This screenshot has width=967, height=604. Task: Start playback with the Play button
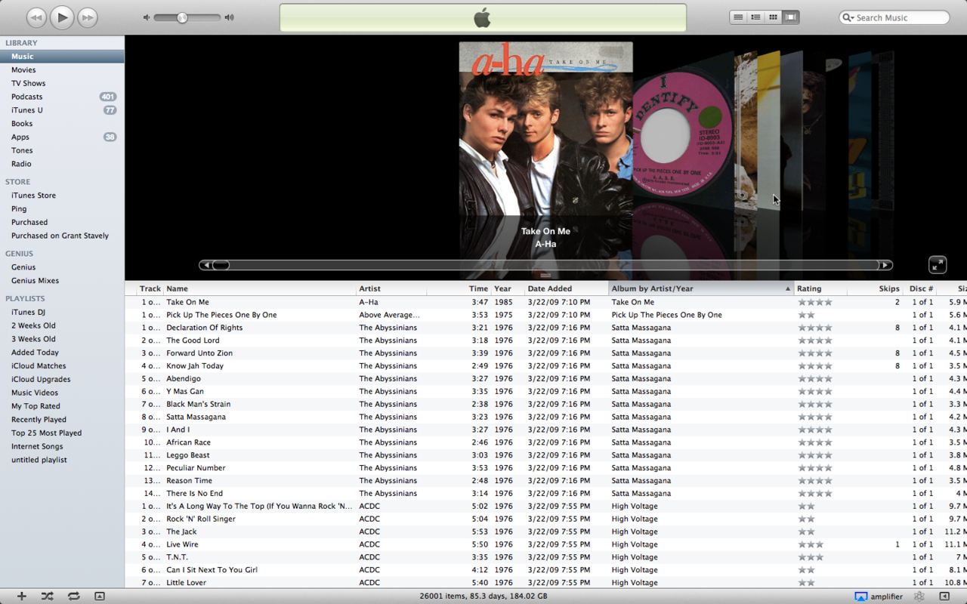(x=62, y=17)
